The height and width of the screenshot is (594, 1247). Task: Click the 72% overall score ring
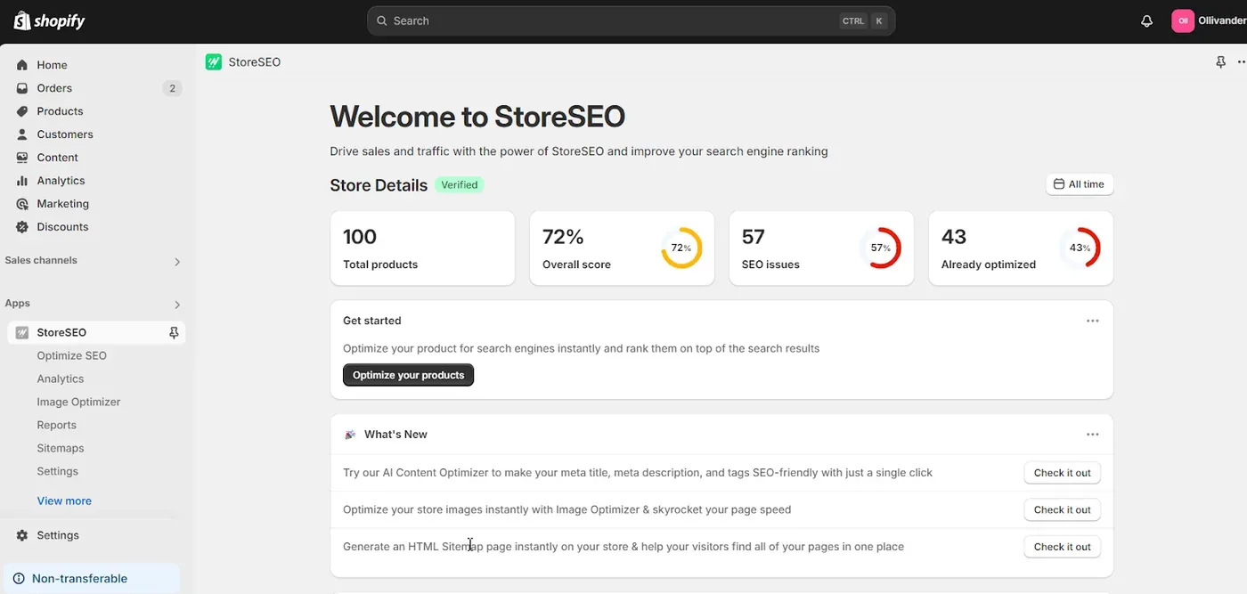tap(681, 248)
